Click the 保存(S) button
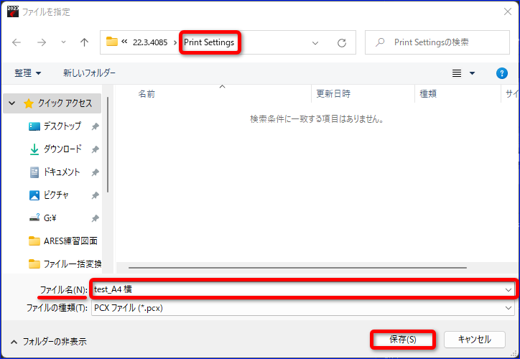Screen dimensions: 520x359 pos(403,340)
